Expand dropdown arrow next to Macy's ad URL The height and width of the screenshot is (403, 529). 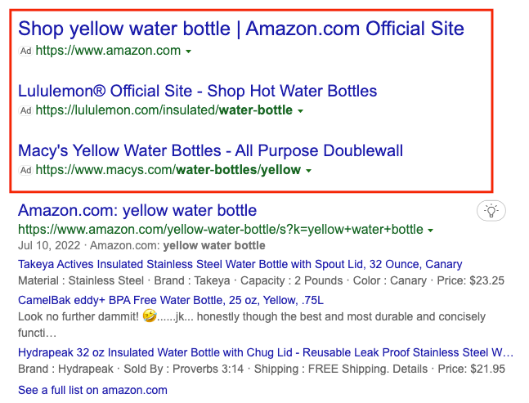click(308, 171)
